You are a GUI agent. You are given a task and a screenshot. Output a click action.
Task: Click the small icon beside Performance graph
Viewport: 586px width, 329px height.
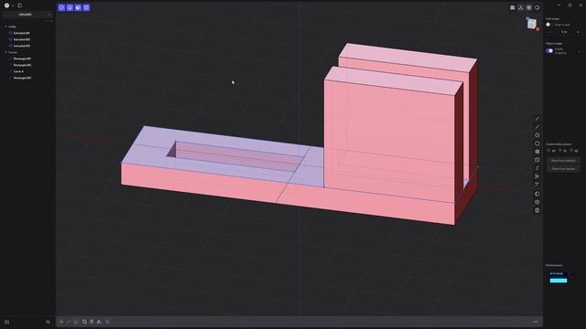[x=573, y=277]
